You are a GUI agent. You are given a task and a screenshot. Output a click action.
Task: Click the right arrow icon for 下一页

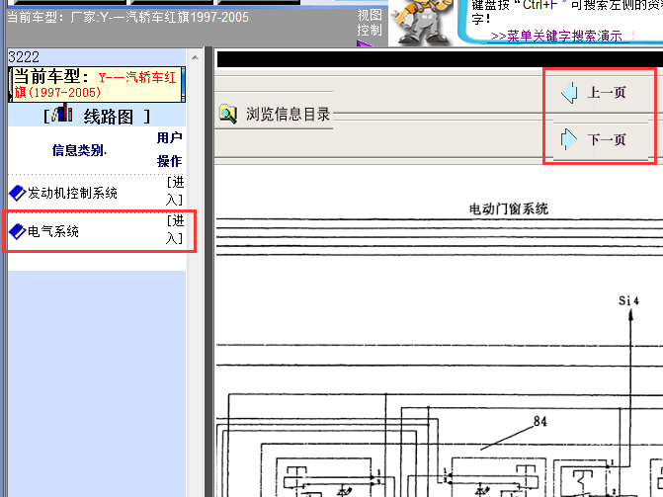point(569,139)
